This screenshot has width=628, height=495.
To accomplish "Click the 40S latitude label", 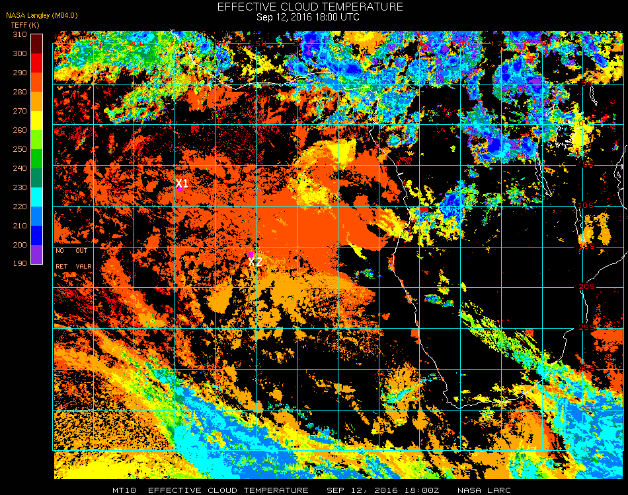I will click(588, 450).
